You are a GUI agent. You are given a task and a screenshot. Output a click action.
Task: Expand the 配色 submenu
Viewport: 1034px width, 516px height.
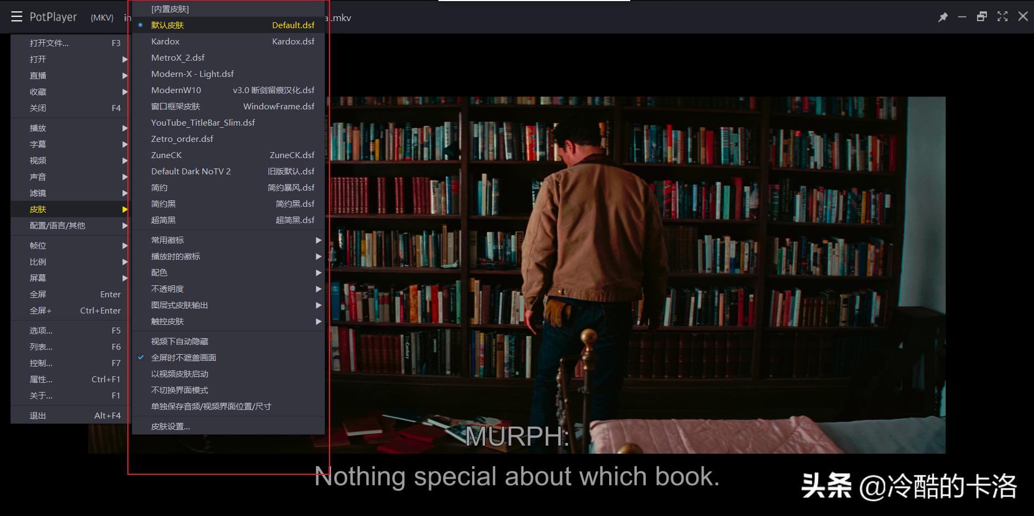pos(228,272)
